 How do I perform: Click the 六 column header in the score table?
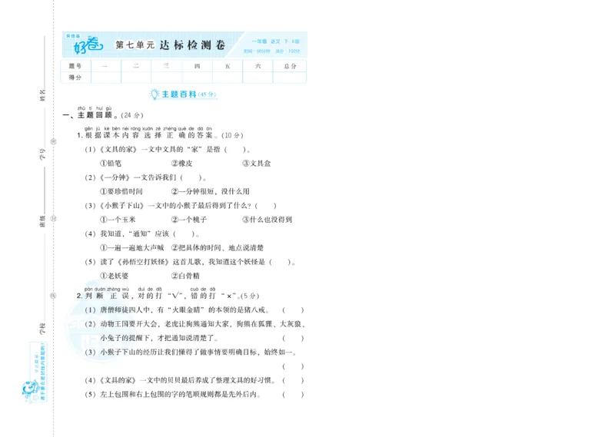(x=258, y=66)
